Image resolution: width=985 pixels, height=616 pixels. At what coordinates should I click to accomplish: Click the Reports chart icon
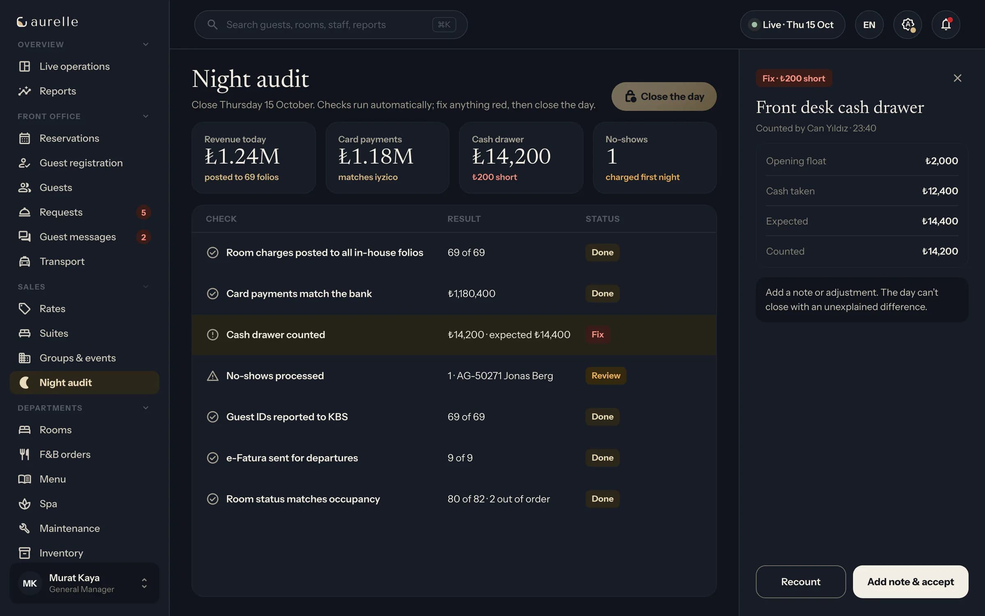pos(25,91)
